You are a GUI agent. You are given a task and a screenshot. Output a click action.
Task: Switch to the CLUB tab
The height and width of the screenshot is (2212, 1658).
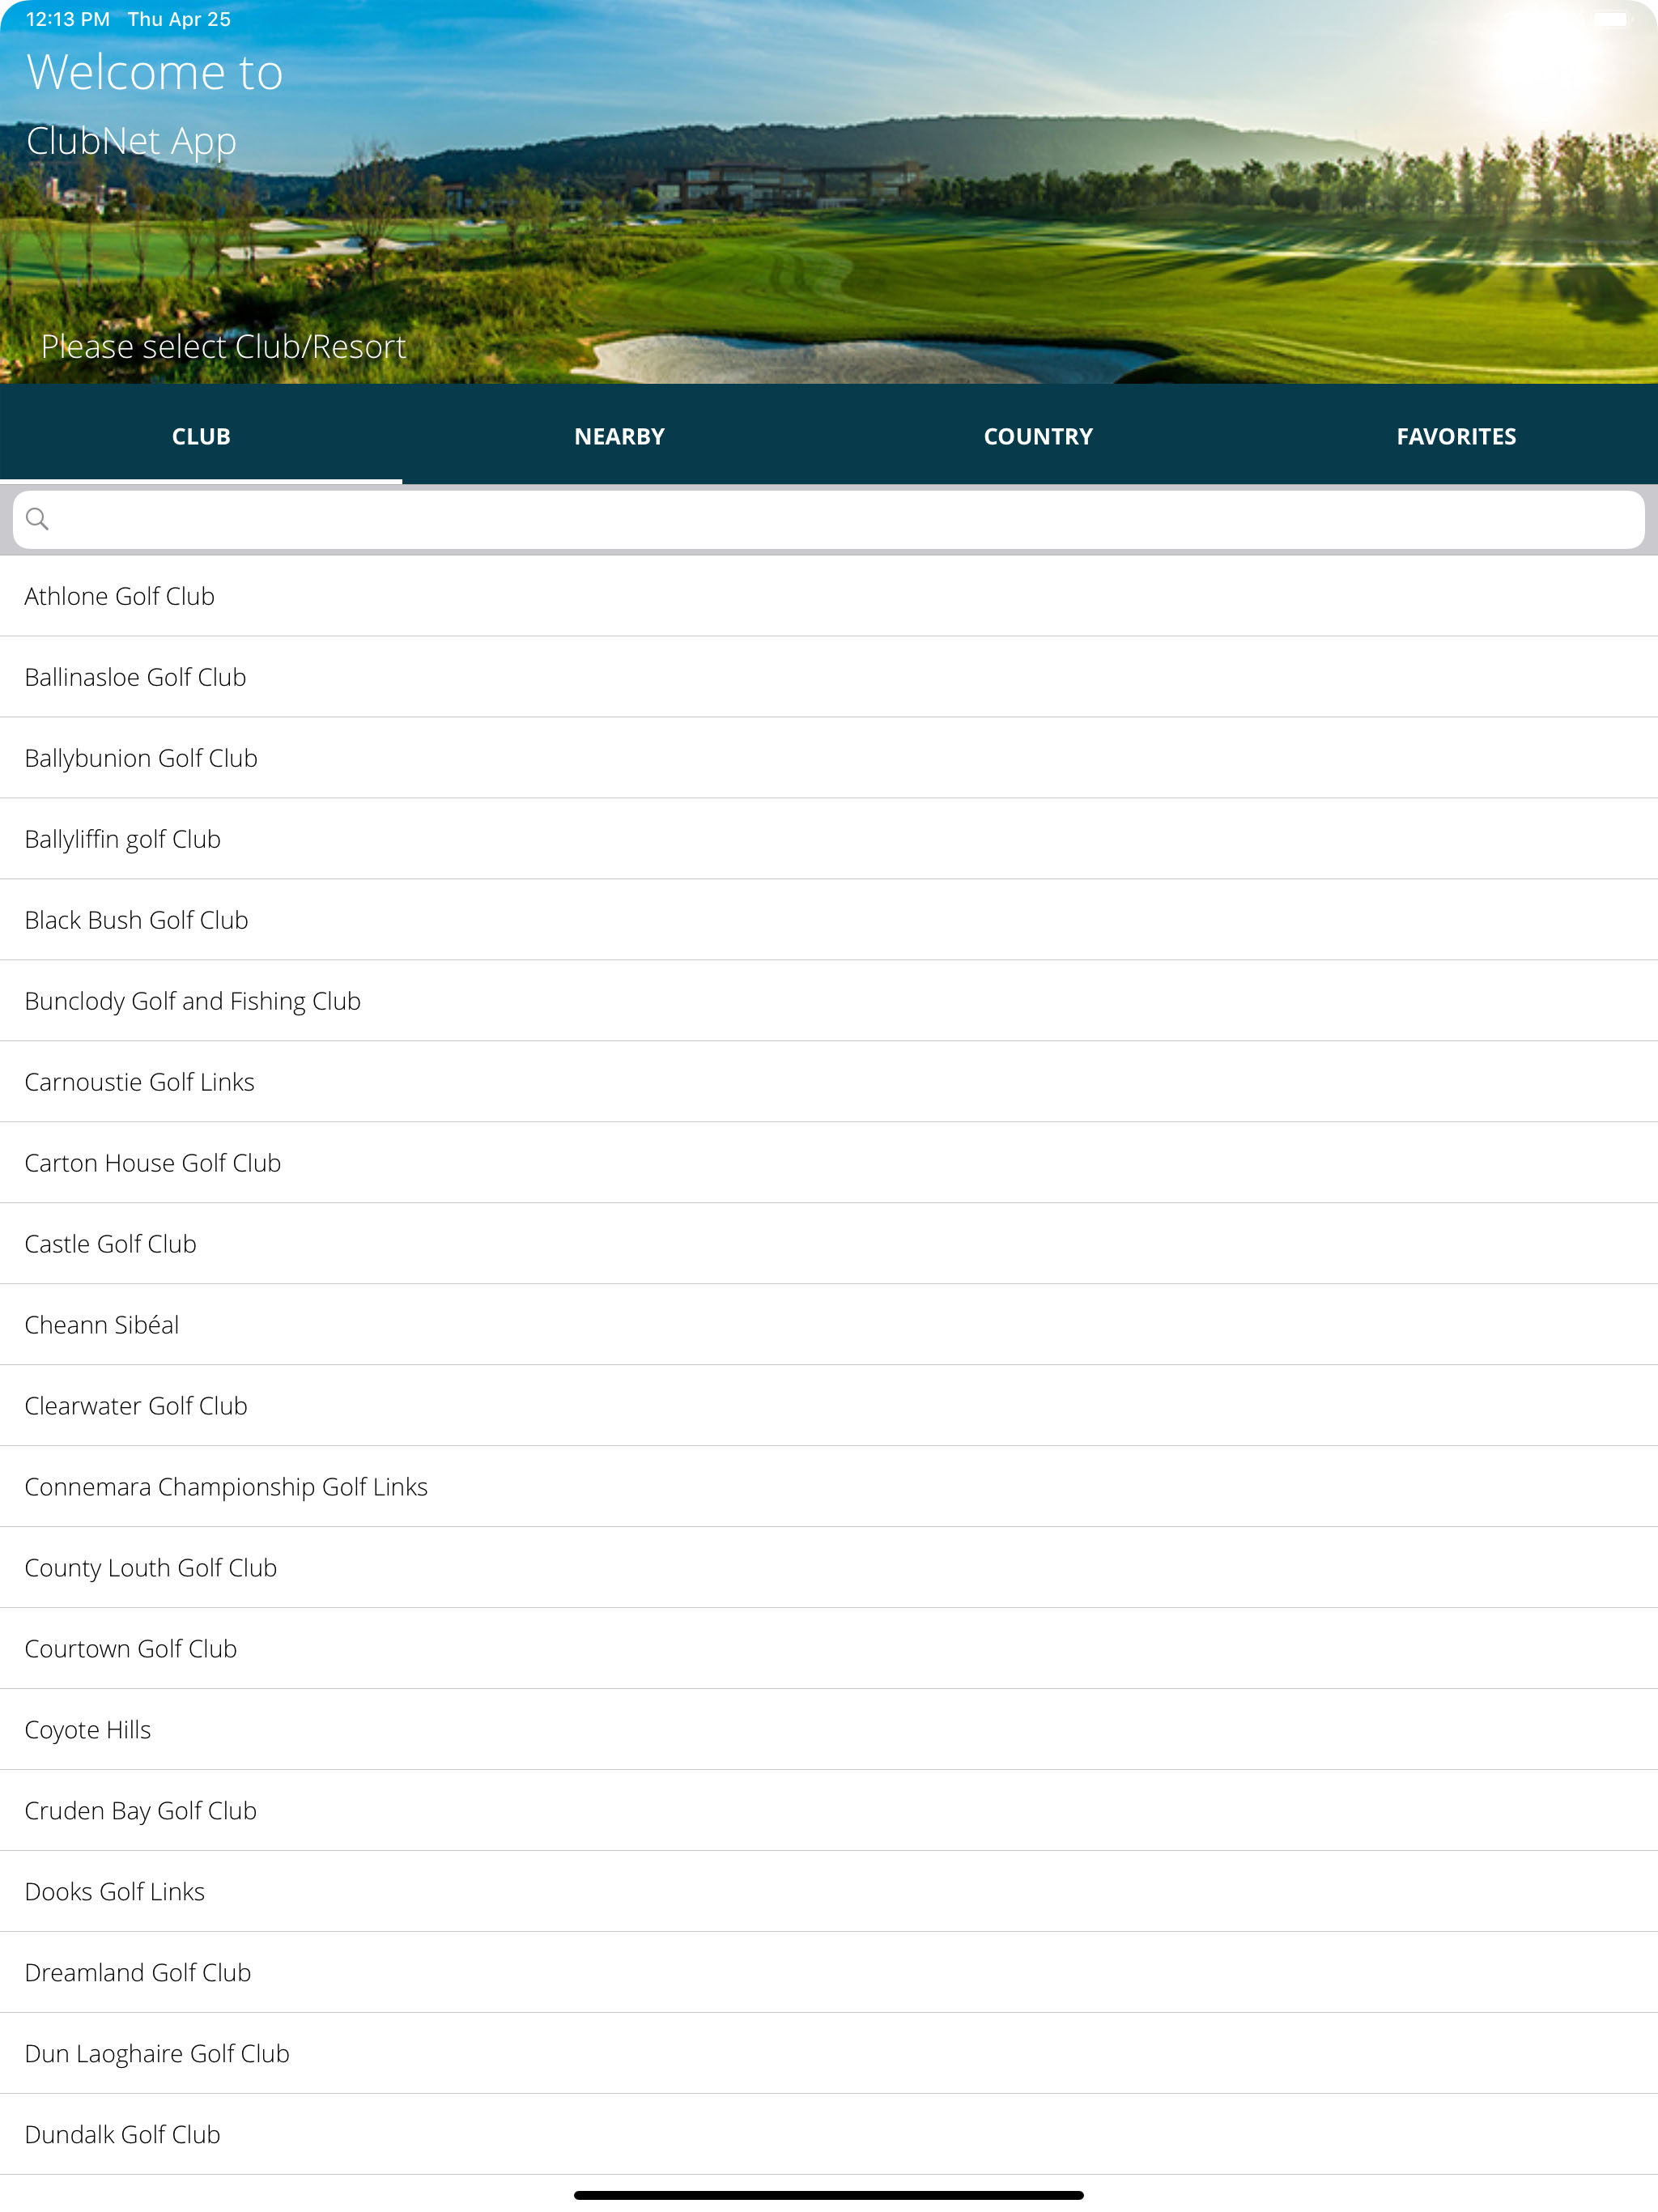tap(201, 436)
